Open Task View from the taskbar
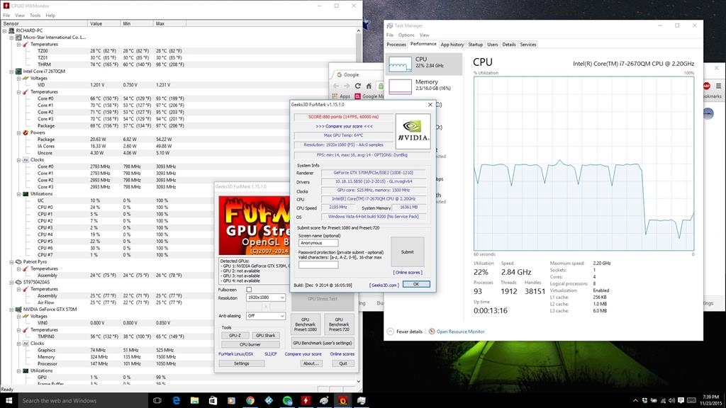The width and height of the screenshot is (726, 408). pos(157,401)
